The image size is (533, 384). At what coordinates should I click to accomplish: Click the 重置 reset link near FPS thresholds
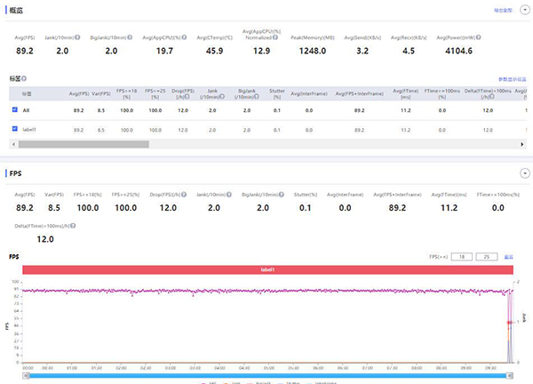(x=509, y=256)
